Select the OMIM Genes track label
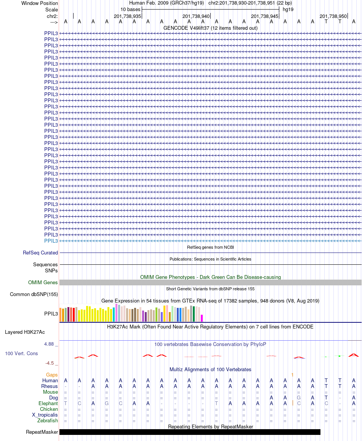The image size is (362, 441). point(43,282)
